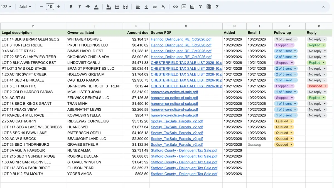Open source PDF link for WHITAKER DORIS L

(x=181, y=39)
